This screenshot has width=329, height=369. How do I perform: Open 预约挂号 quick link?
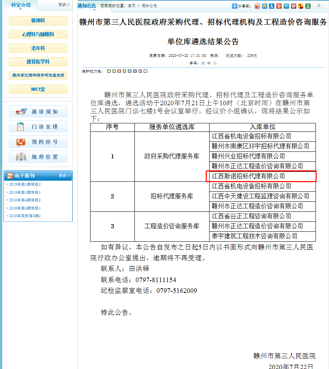click(38, 142)
